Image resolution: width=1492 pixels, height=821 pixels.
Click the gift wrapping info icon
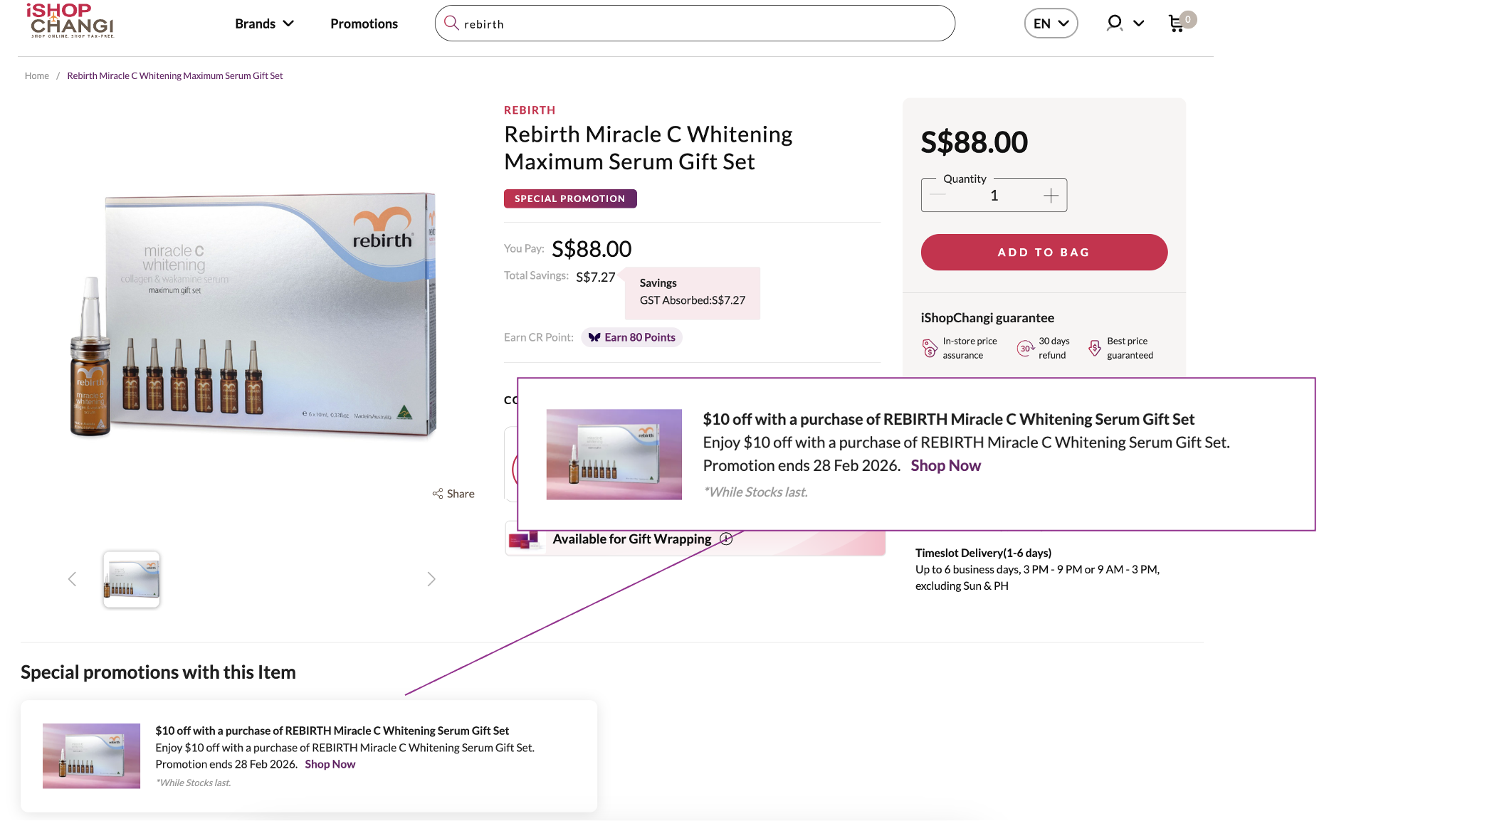tap(726, 539)
